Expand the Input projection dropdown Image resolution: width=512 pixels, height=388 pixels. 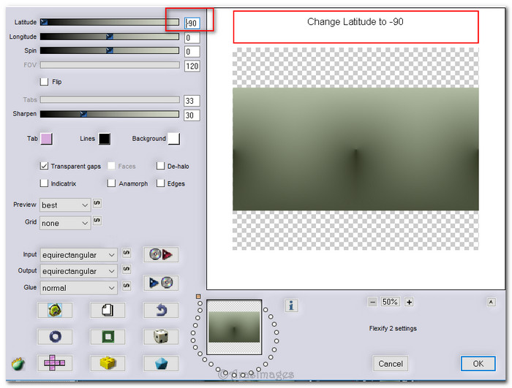tap(78, 254)
